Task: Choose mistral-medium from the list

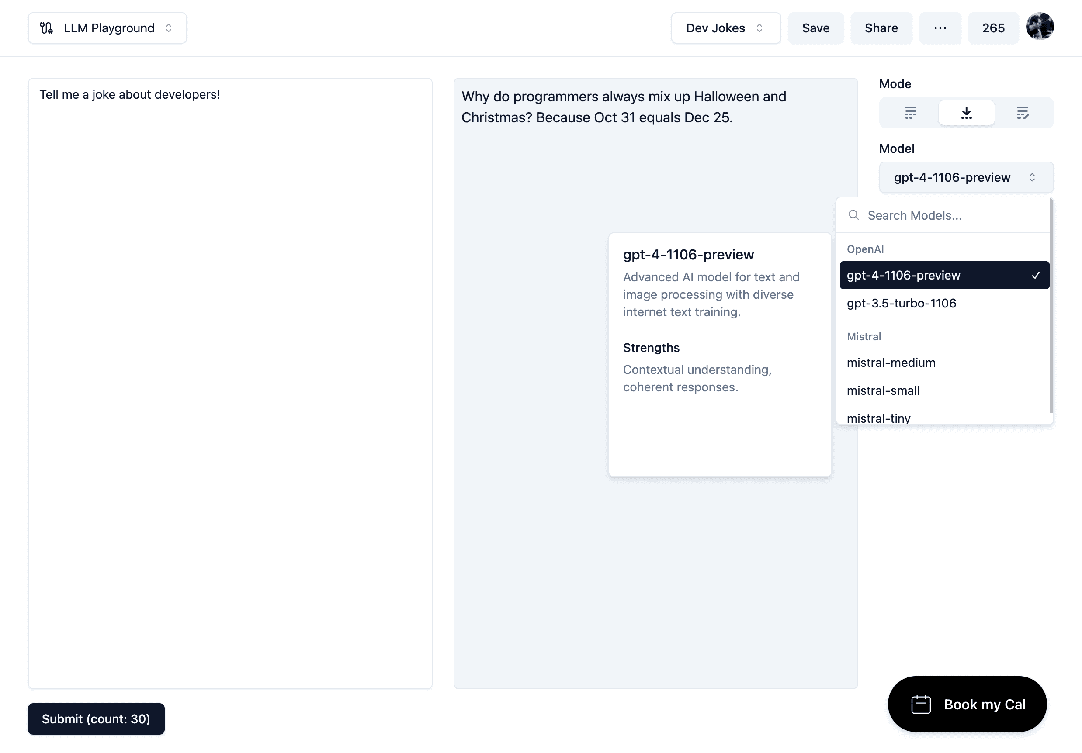Action: click(x=891, y=363)
